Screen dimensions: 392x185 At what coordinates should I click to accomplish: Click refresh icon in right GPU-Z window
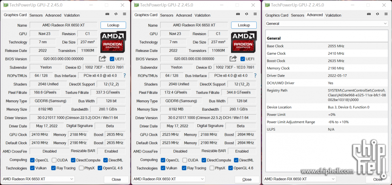[x=378, y=14]
